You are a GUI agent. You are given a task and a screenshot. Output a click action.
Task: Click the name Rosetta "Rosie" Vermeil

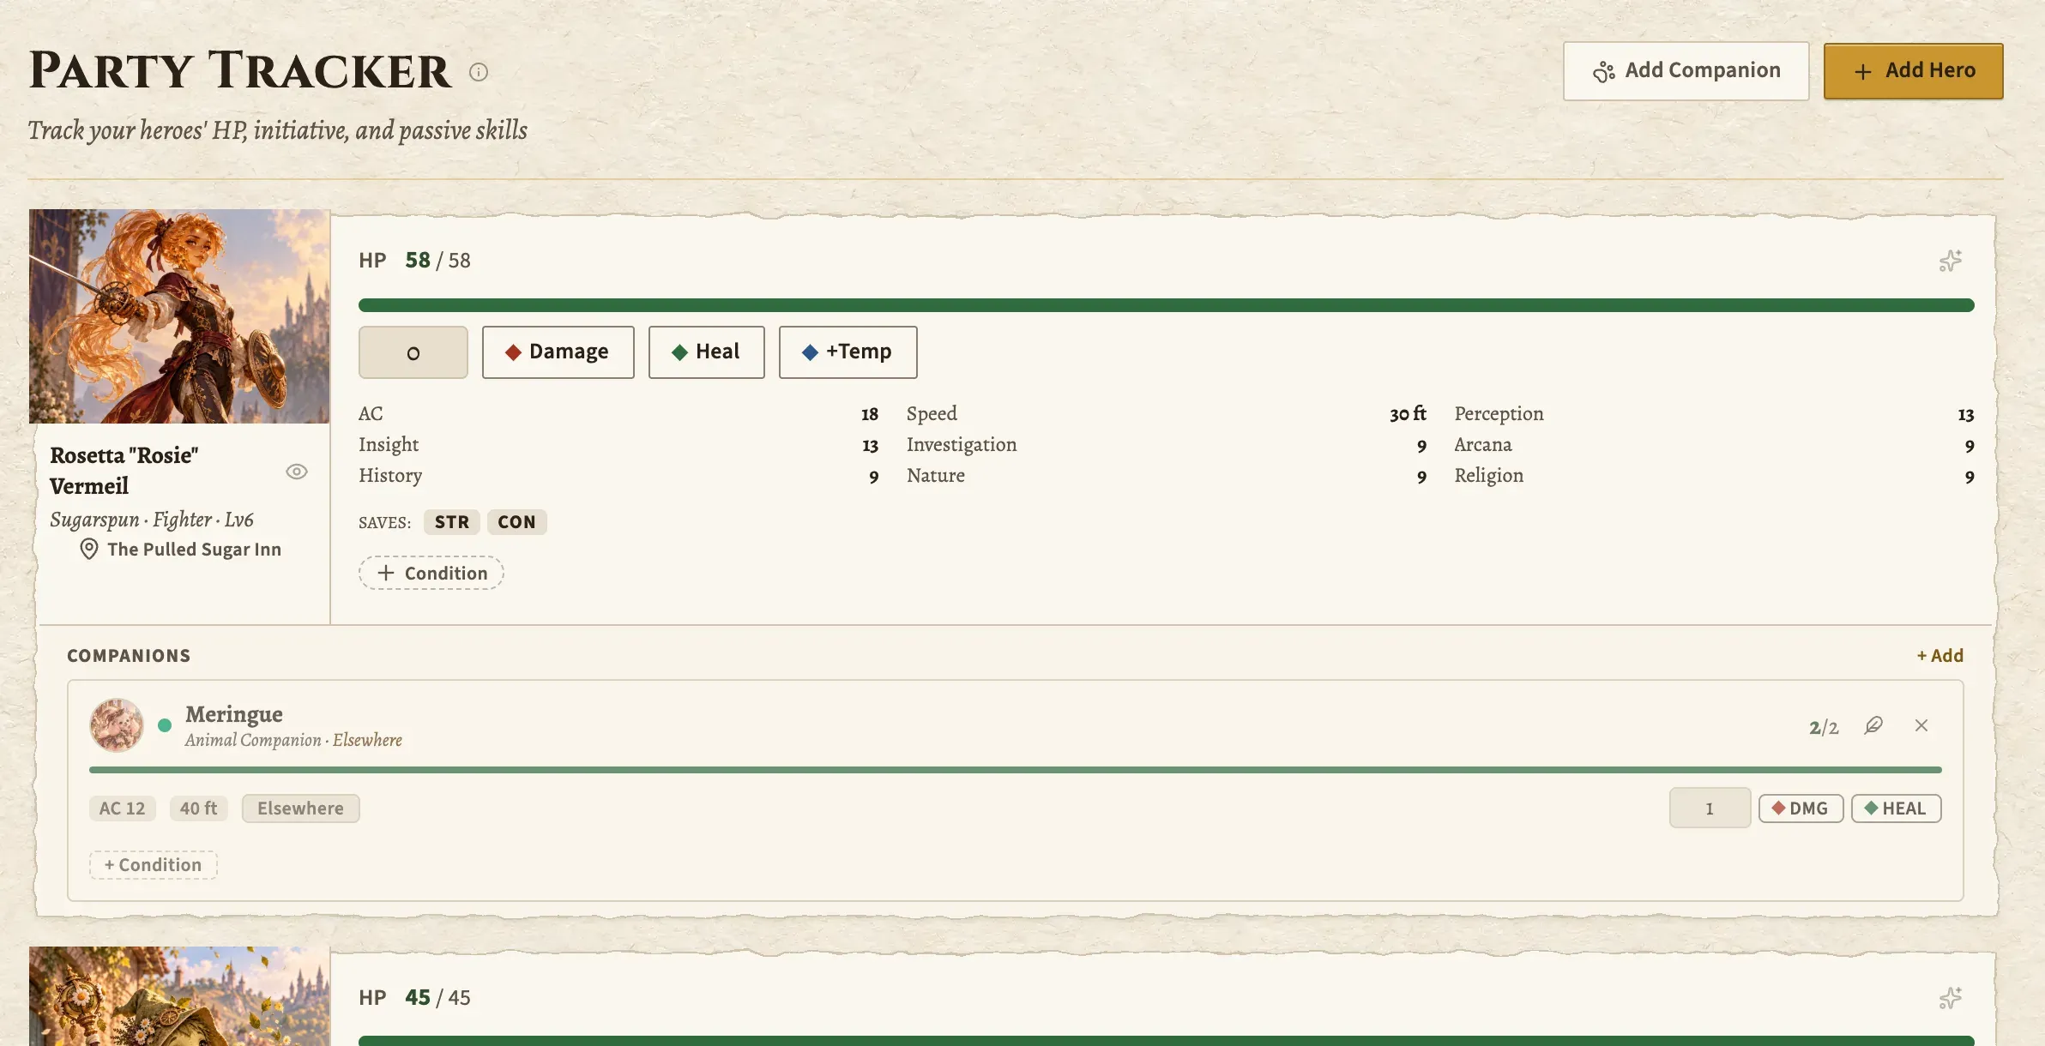click(124, 471)
